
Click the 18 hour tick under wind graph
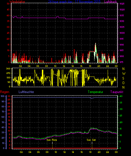click(x=90, y=66)
